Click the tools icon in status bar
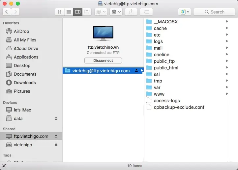The height and width of the screenshot is (170, 238). (4, 166)
